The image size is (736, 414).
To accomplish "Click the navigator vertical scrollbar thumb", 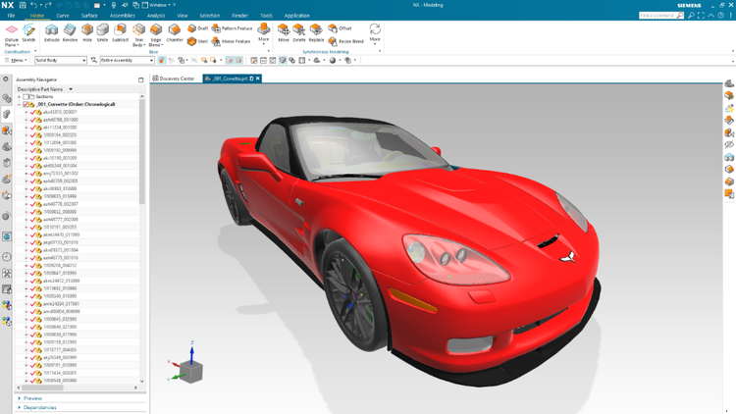I will tap(141, 152).
